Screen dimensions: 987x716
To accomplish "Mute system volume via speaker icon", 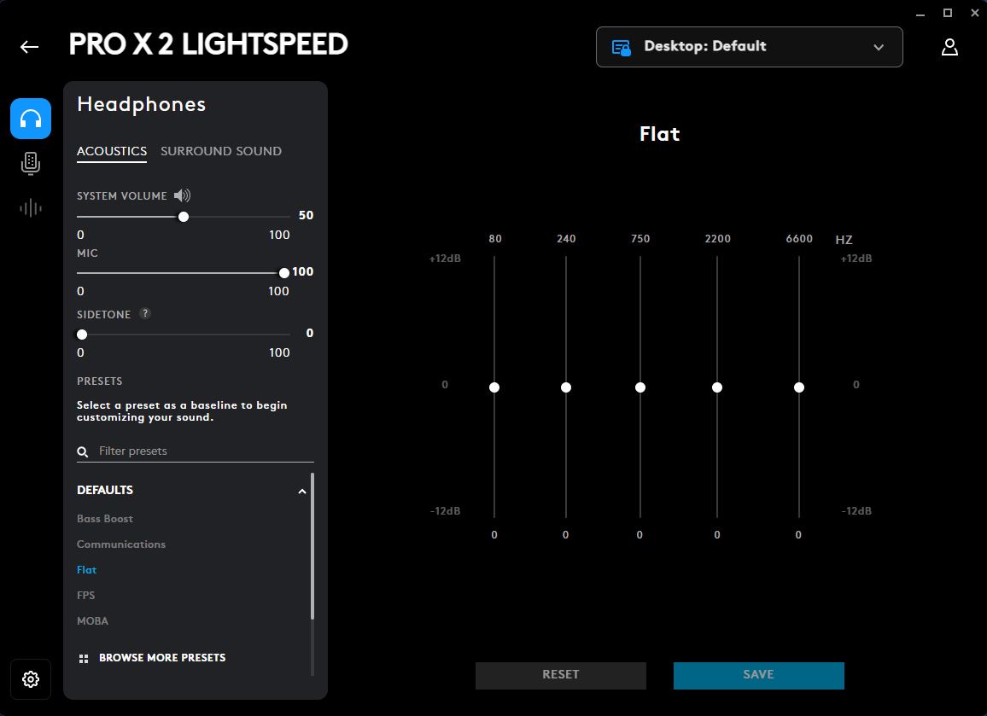I will [x=182, y=195].
